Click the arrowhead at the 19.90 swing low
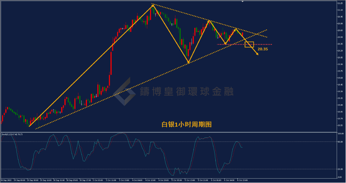Image resolution: width=346 pixels, height=183 pixels. point(189,62)
